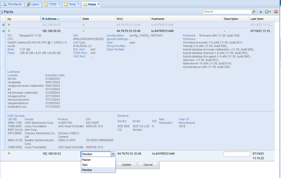Close the Paris tab
The height and width of the screenshot is (178, 281).
click(99, 4)
